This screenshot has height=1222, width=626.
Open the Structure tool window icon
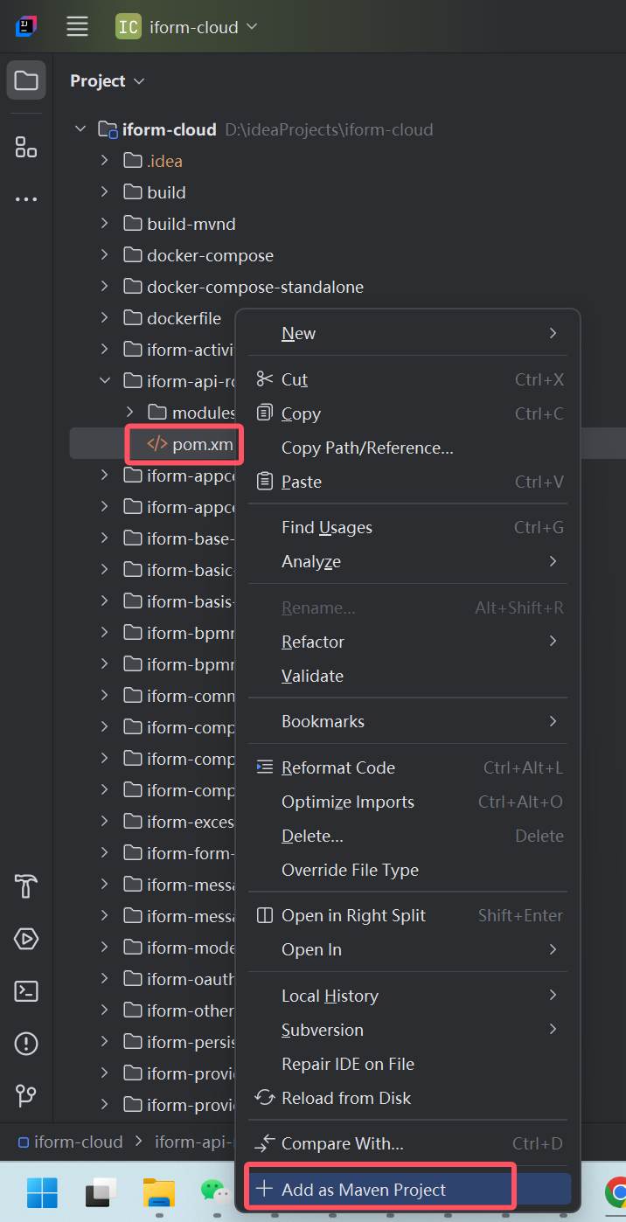coord(26,147)
